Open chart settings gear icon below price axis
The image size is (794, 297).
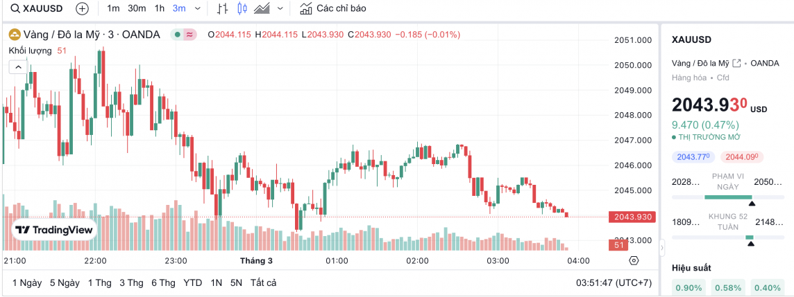tap(633, 260)
